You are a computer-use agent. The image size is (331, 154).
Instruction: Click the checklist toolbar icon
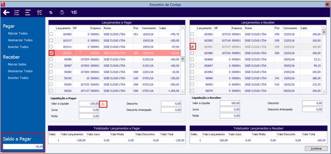coord(17,13)
